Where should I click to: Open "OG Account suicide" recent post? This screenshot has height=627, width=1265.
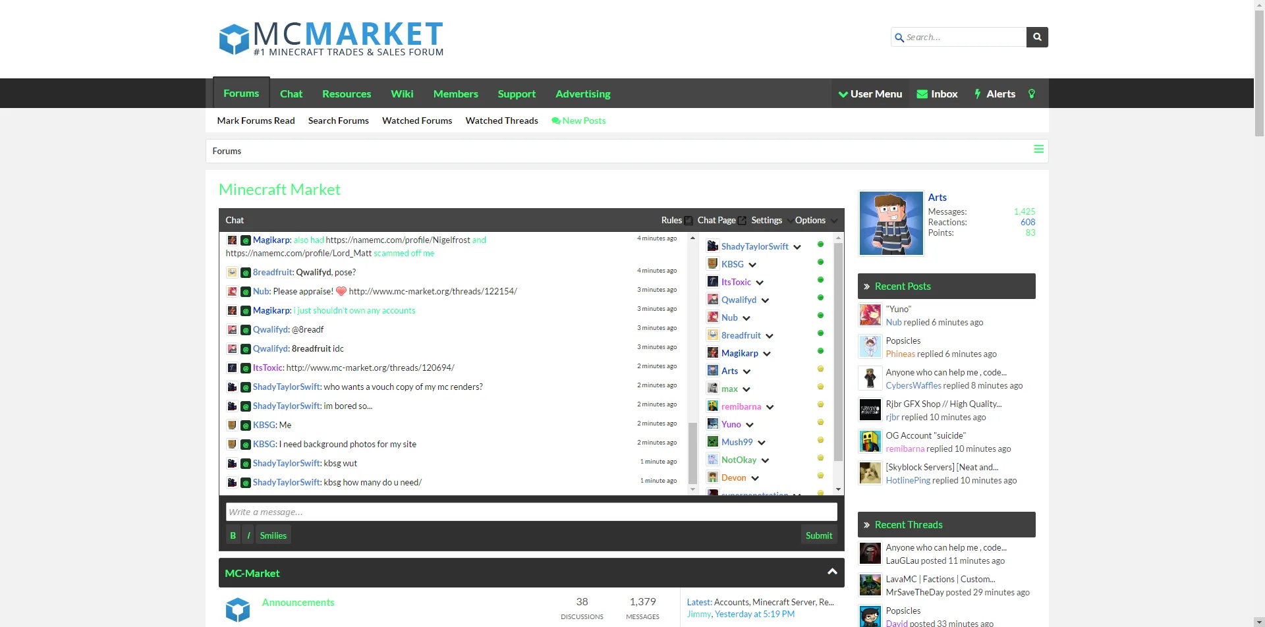(x=926, y=435)
